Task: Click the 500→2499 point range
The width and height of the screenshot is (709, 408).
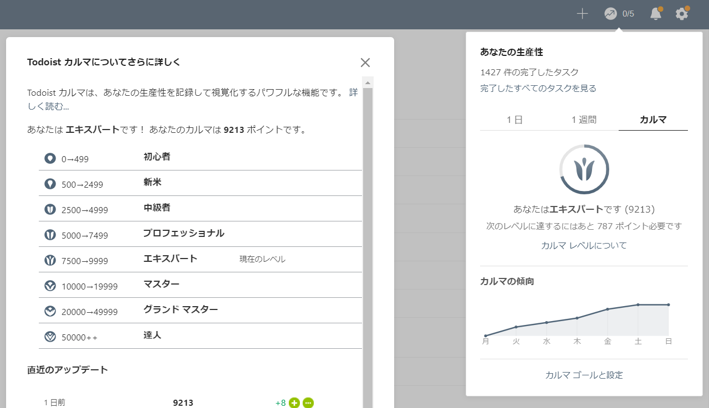Action: tap(82, 185)
